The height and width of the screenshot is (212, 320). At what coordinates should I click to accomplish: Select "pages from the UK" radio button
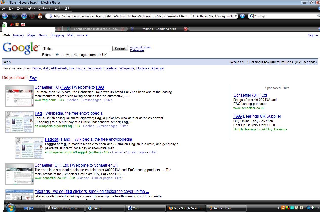76,54
